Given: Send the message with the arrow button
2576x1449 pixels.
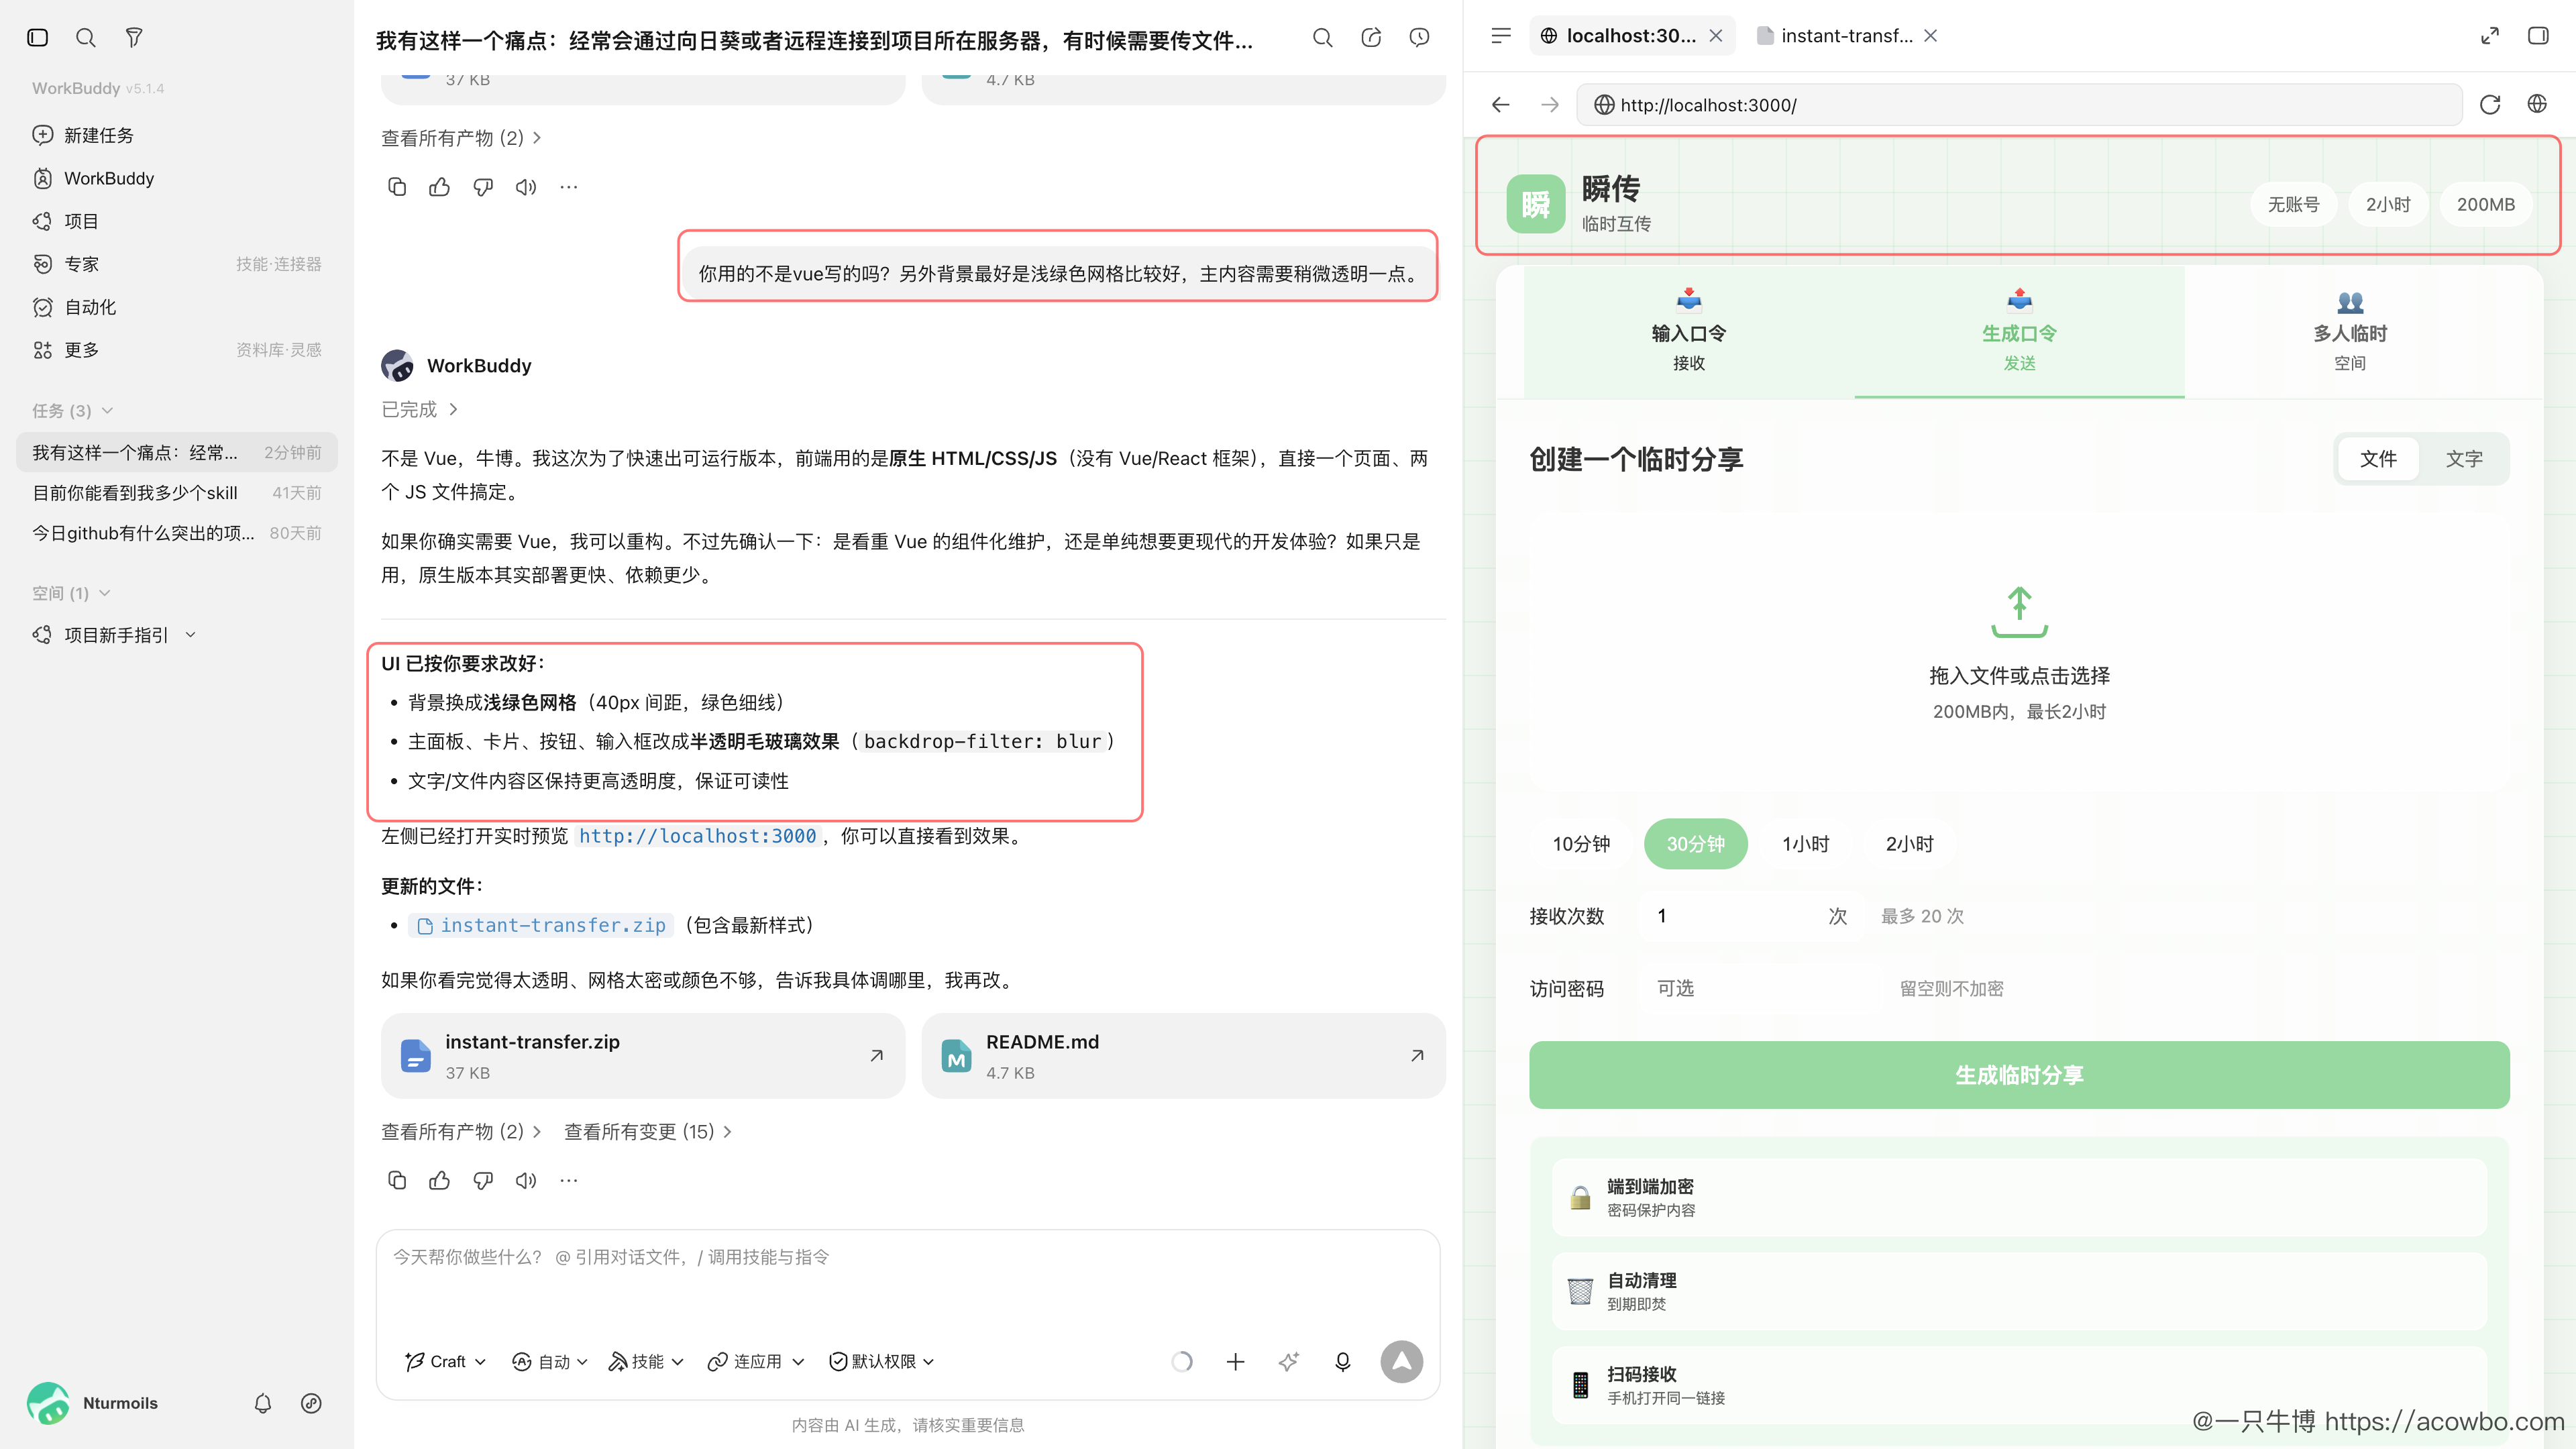Looking at the screenshot, I should coord(1402,1362).
